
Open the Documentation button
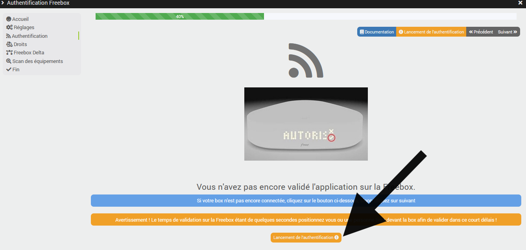point(377,32)
